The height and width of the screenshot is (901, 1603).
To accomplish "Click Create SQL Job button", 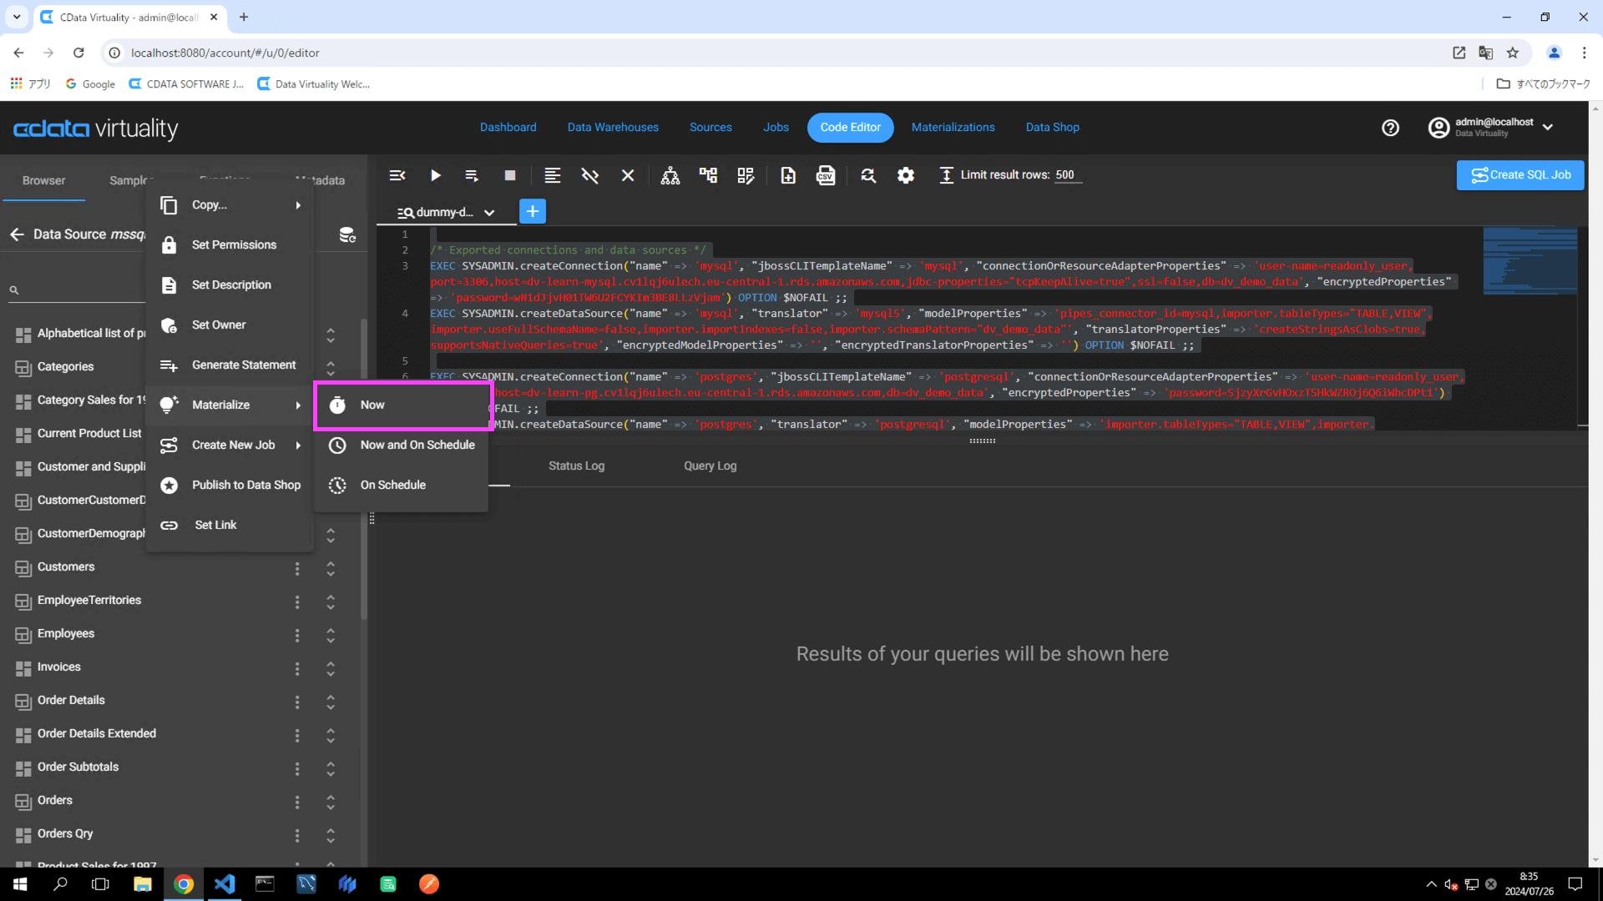I will (x=1520, y=175).
